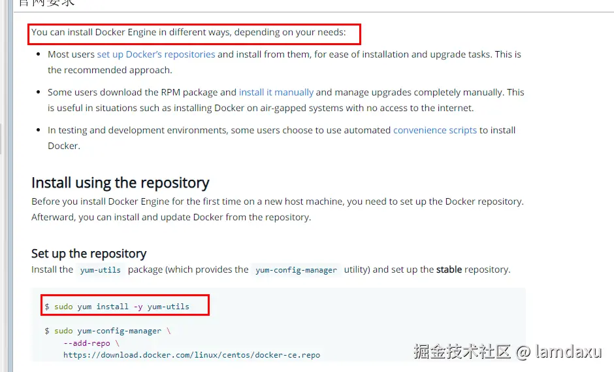
Task: Click the inline "yum-config-manager" code label
Action: [x=296, y=269]
